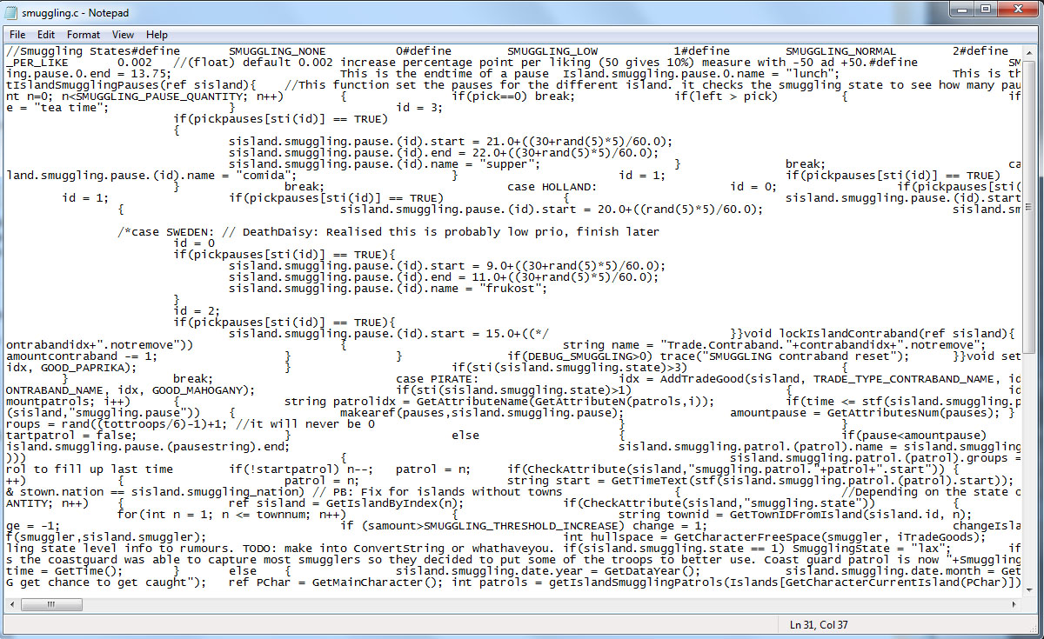Viewport: 1044px width, 639px height.
Task: Click the resize grip in status bar corner
Action: tap(1034, 629)
